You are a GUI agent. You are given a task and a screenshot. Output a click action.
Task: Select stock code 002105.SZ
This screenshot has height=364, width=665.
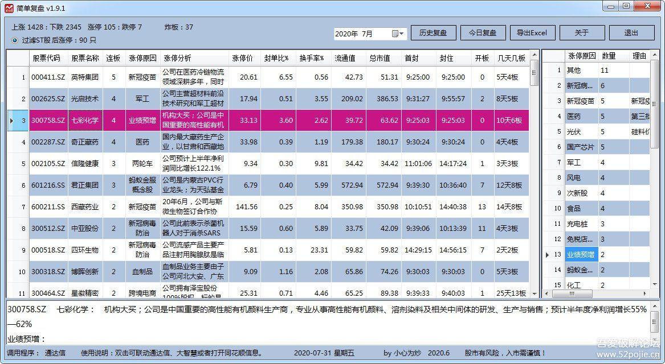pyautogui.click(x=48, y=163)
